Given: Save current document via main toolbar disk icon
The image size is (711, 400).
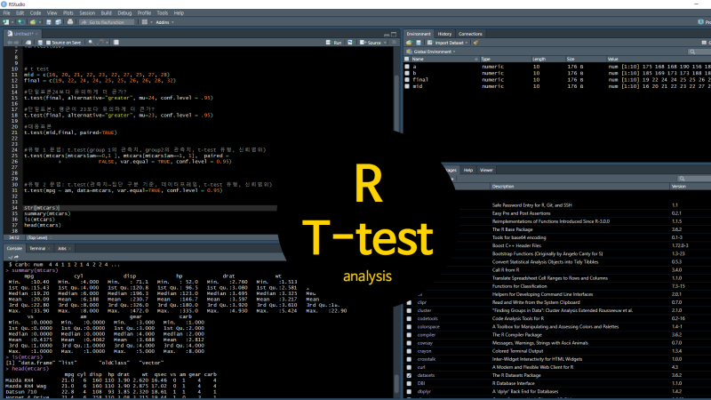Looking at the screenshot, I should (x=49, y=21).
